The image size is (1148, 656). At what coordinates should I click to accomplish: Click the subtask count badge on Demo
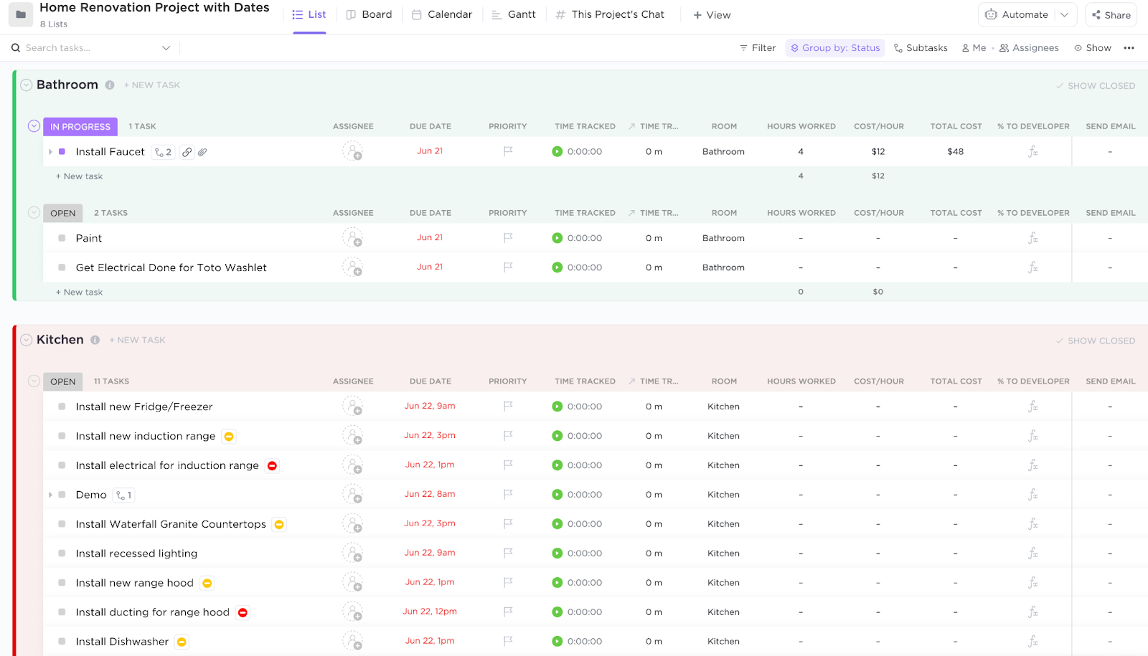tap(123, 495)
